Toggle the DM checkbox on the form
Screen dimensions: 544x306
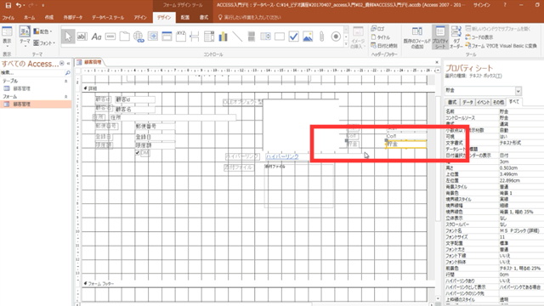(138, 153)
